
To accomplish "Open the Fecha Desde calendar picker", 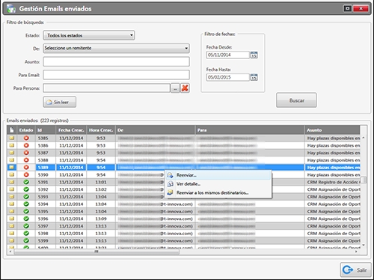I will (254, 55).
